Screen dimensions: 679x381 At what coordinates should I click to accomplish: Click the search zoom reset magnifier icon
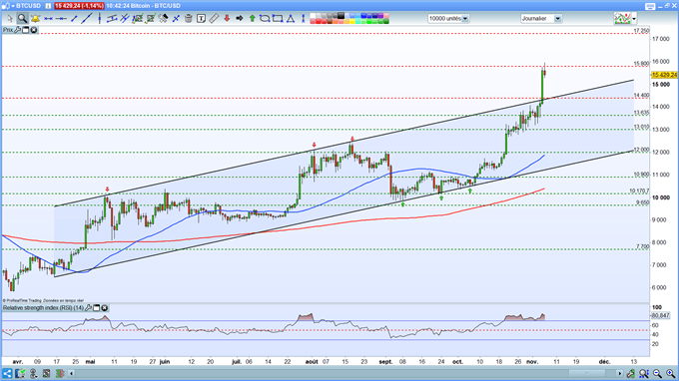click(643, 373)
